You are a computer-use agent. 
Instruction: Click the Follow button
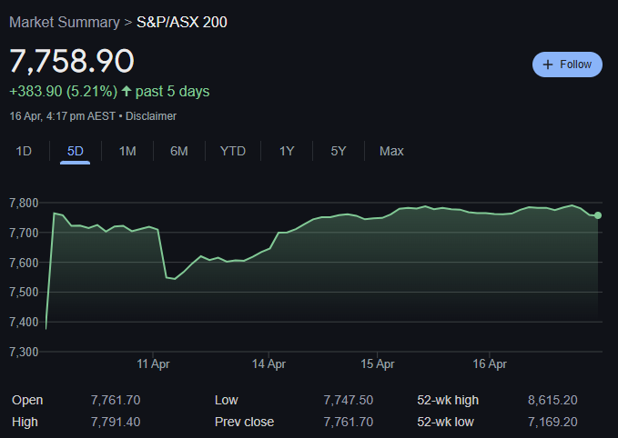(567, 65)
